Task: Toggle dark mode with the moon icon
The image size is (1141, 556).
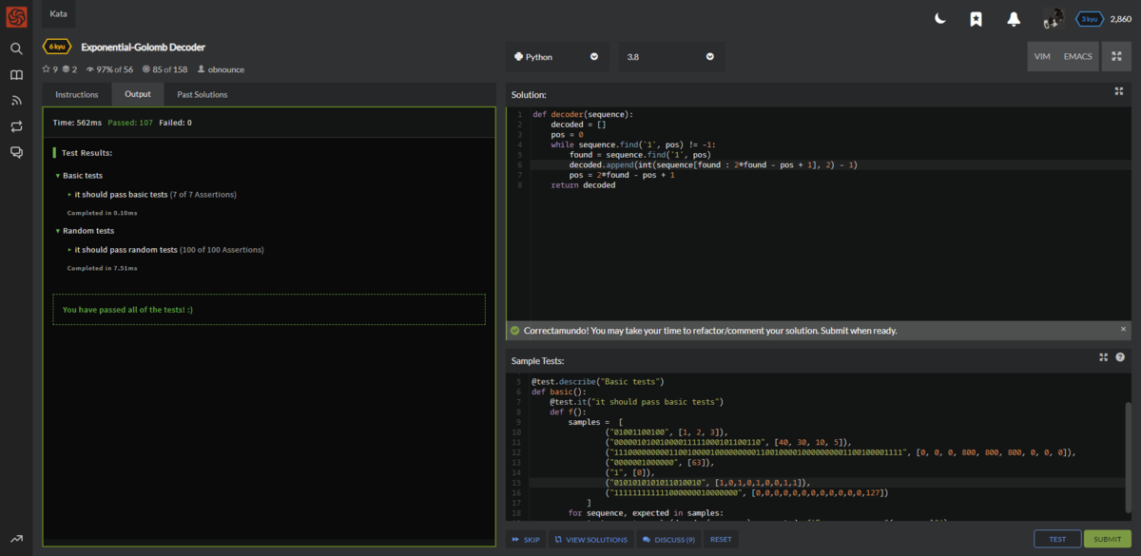Action: (940, 19)
